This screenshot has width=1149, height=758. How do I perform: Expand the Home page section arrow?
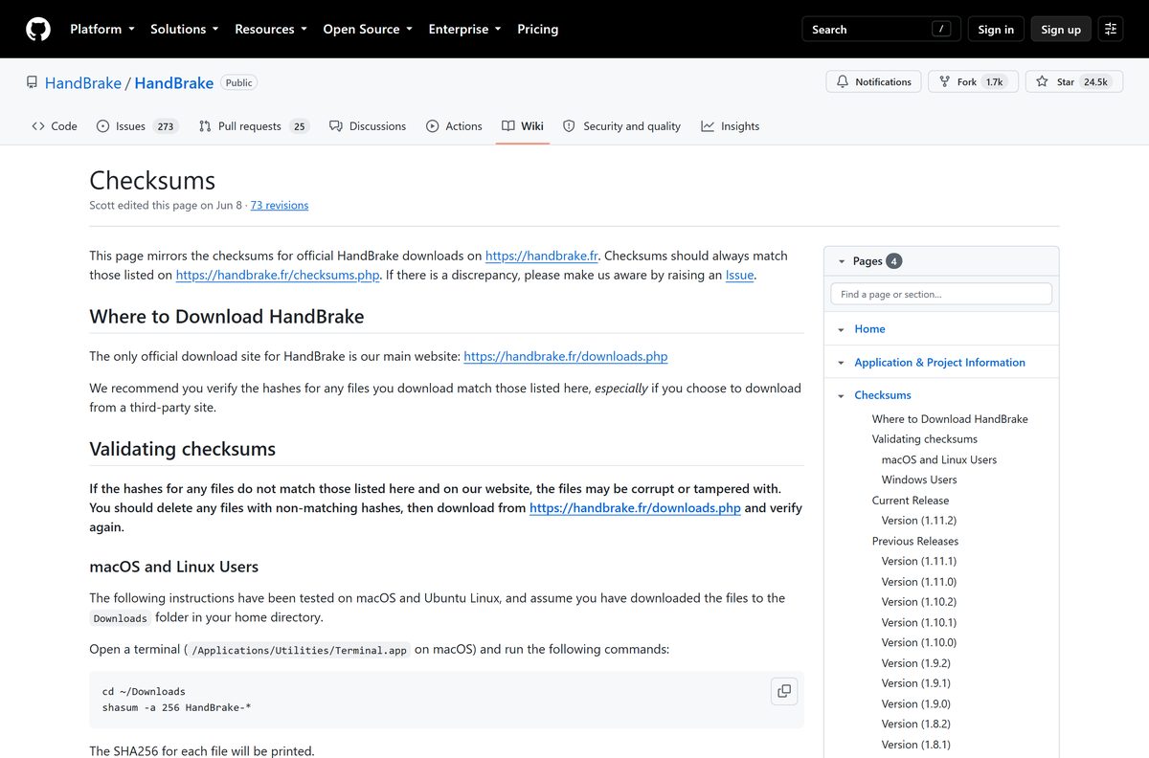pos(841,329)
